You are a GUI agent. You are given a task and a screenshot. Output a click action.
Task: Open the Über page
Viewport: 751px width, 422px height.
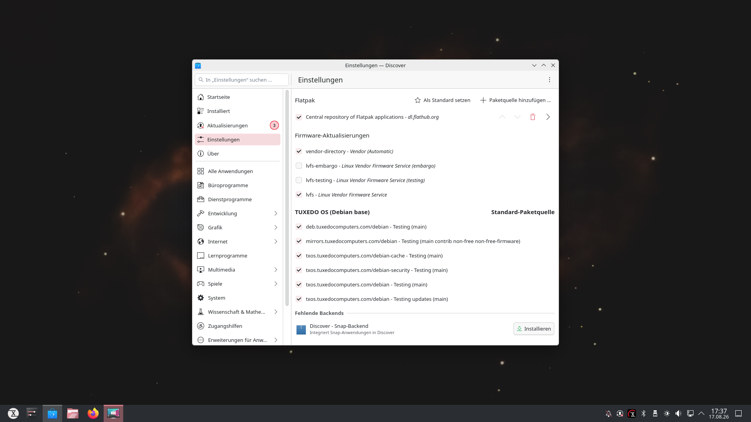[237, 154]
